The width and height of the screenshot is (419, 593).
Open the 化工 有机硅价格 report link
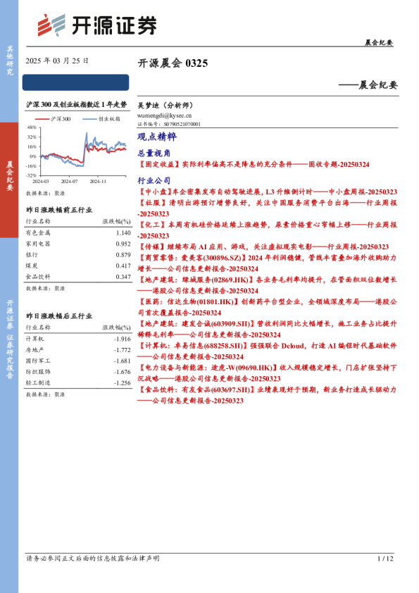[x=268, y=230]
